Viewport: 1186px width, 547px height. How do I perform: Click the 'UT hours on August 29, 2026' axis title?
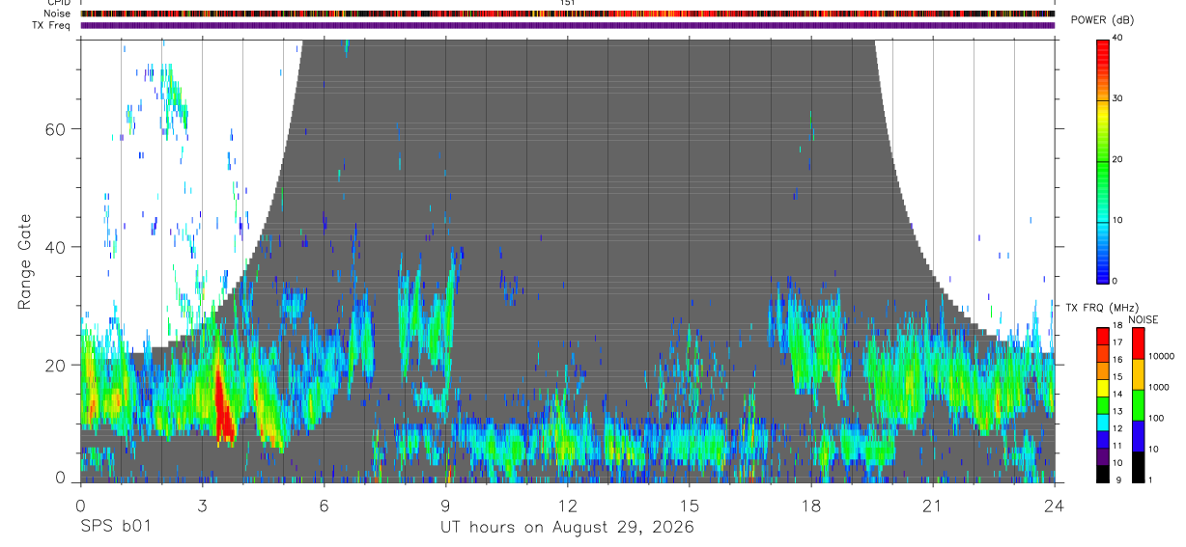[x=567, y=529]
